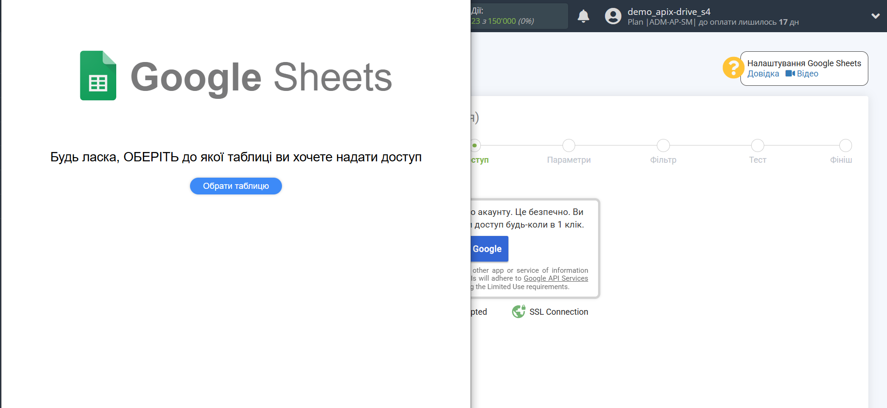This screenshot has width=887, height=408.
Task: Click the 'SSL Connection' text
Action: click(x=559, y=312)
